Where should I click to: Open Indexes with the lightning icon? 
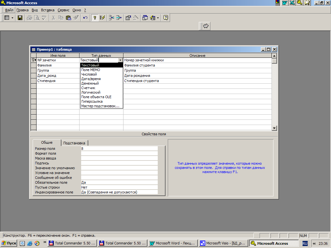(102, 18)
